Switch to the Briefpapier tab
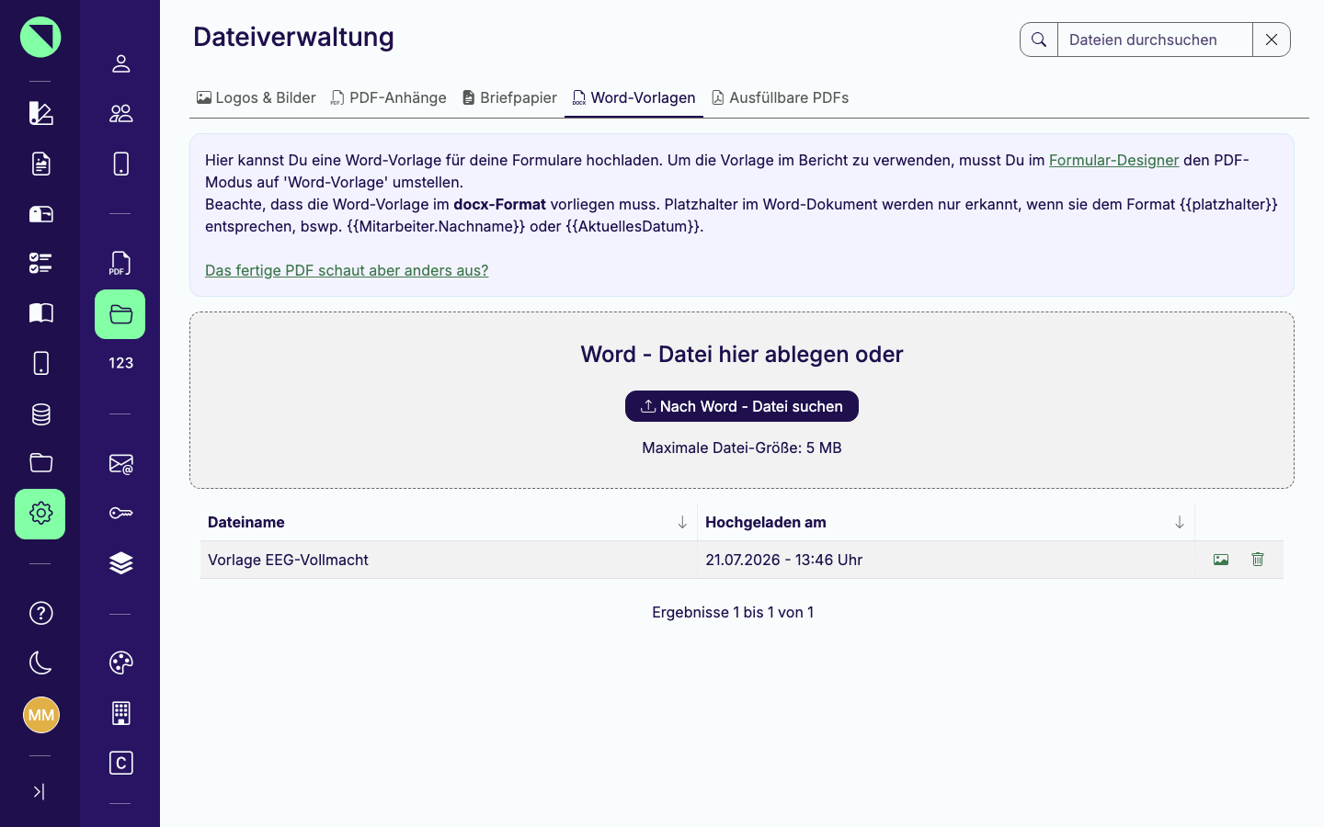Viewport: 1324px width, 827px height. click(x=509, y=97)
